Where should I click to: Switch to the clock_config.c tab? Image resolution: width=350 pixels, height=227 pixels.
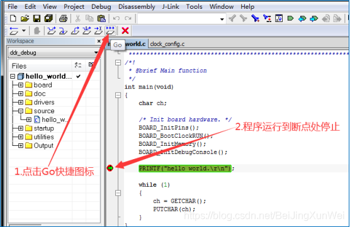pos(167,44)
